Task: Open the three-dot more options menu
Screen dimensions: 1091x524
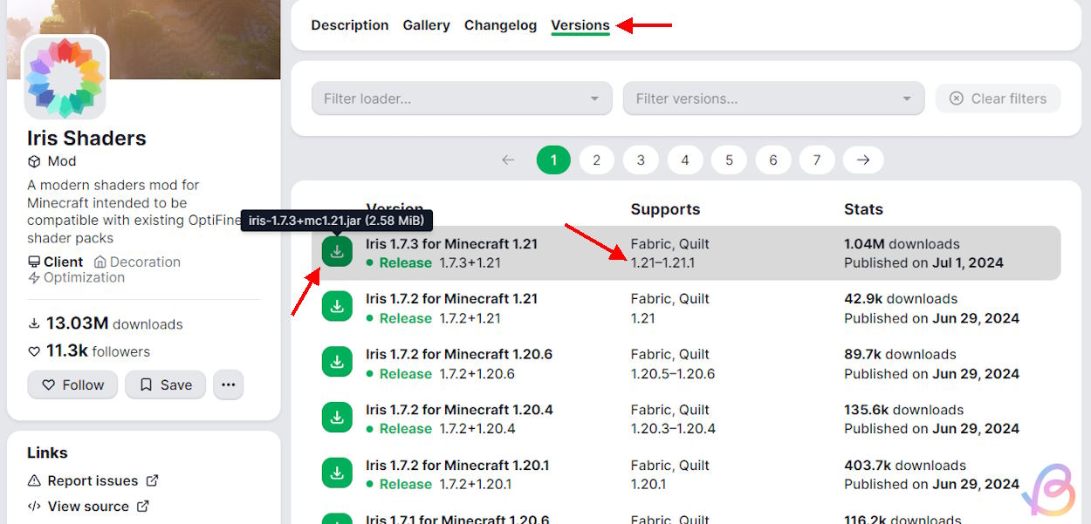Action: click(228, 384)
